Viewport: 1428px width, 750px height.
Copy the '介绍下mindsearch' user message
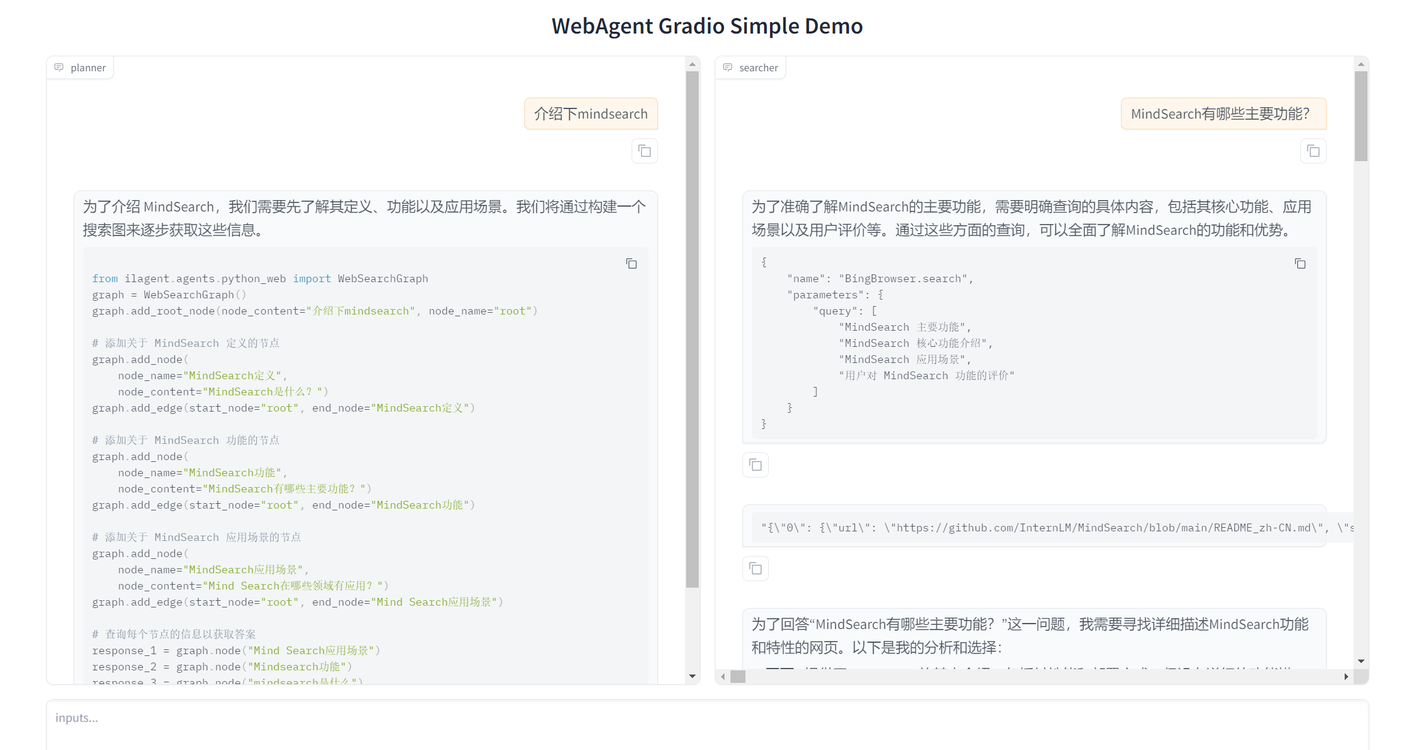tap(645, 151)
